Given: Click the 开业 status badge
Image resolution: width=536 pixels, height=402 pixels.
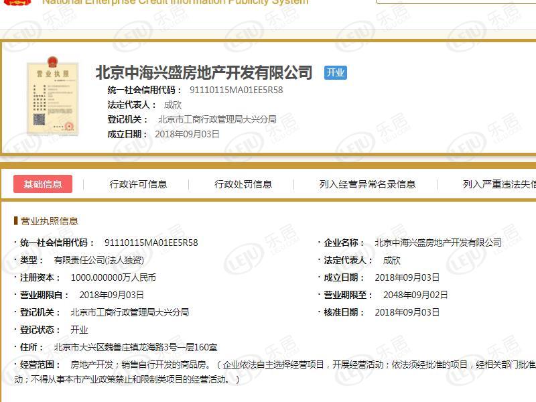Looking at the screenshot, I should (336, 72).
